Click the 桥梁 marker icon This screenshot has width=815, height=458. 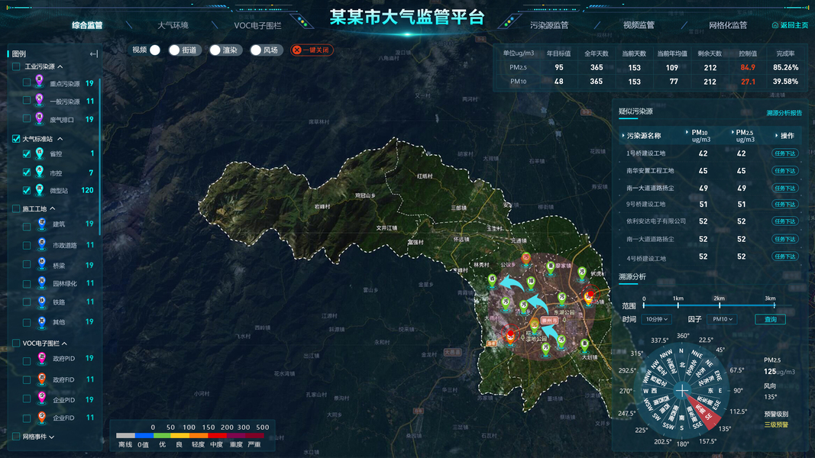tap(42, 264)
